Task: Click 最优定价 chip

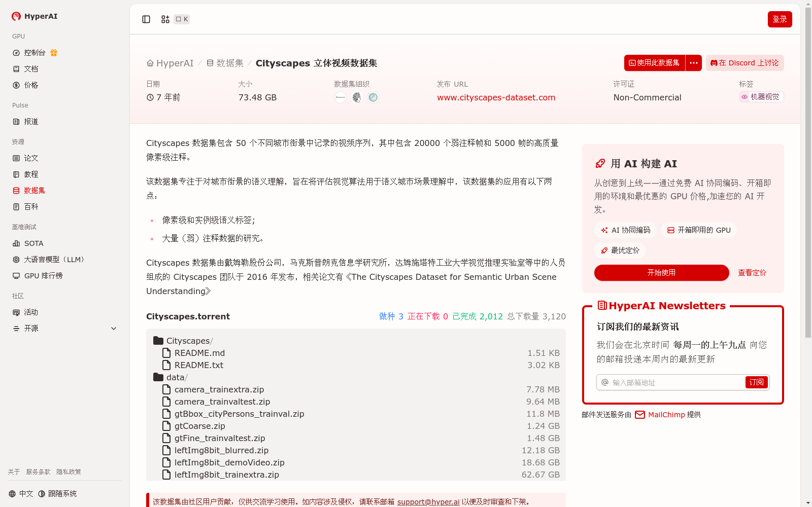Action: click(620, 250)
